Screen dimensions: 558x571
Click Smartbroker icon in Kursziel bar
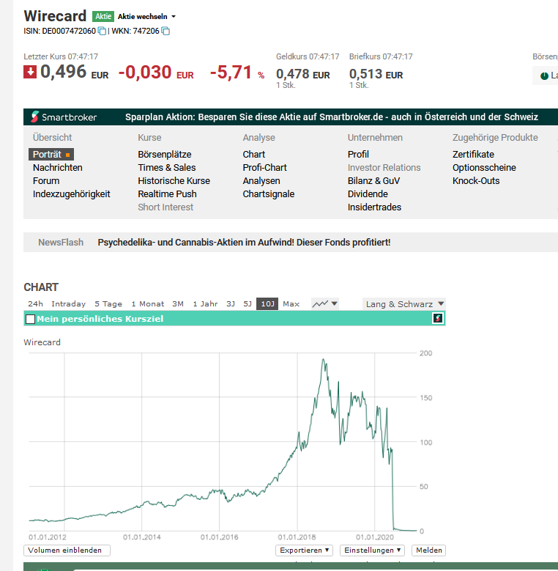pyautogui.click(x=438, y=319)
